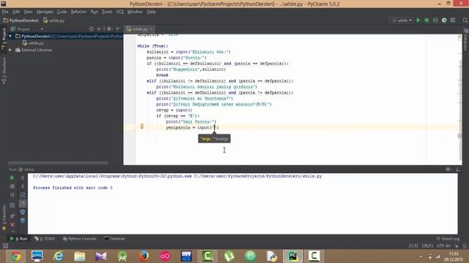The image size is (469, 263).
Task: Toggle soft-wrap in the Run panel
Action: click(x=23, y=195)
